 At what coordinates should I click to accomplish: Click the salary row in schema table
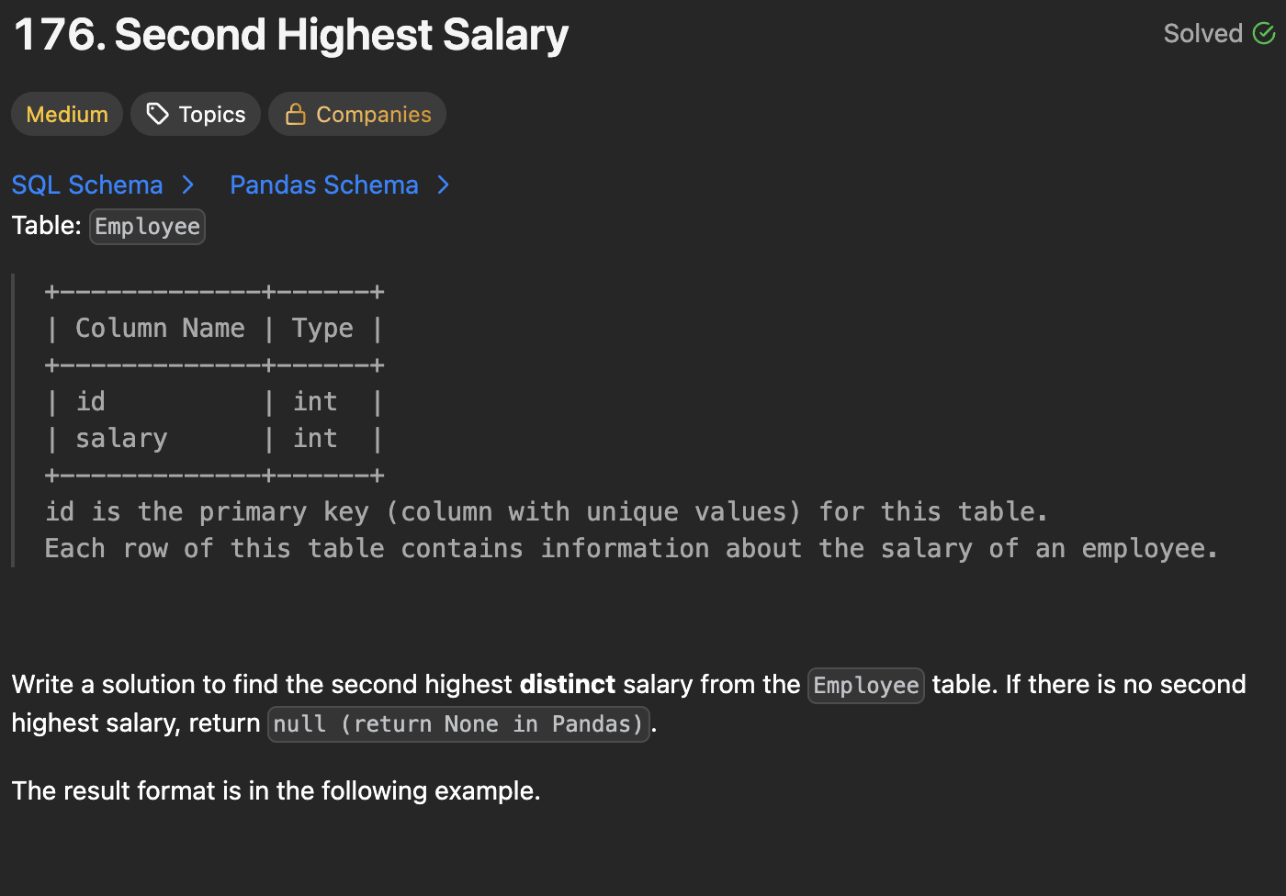point(121,439)
